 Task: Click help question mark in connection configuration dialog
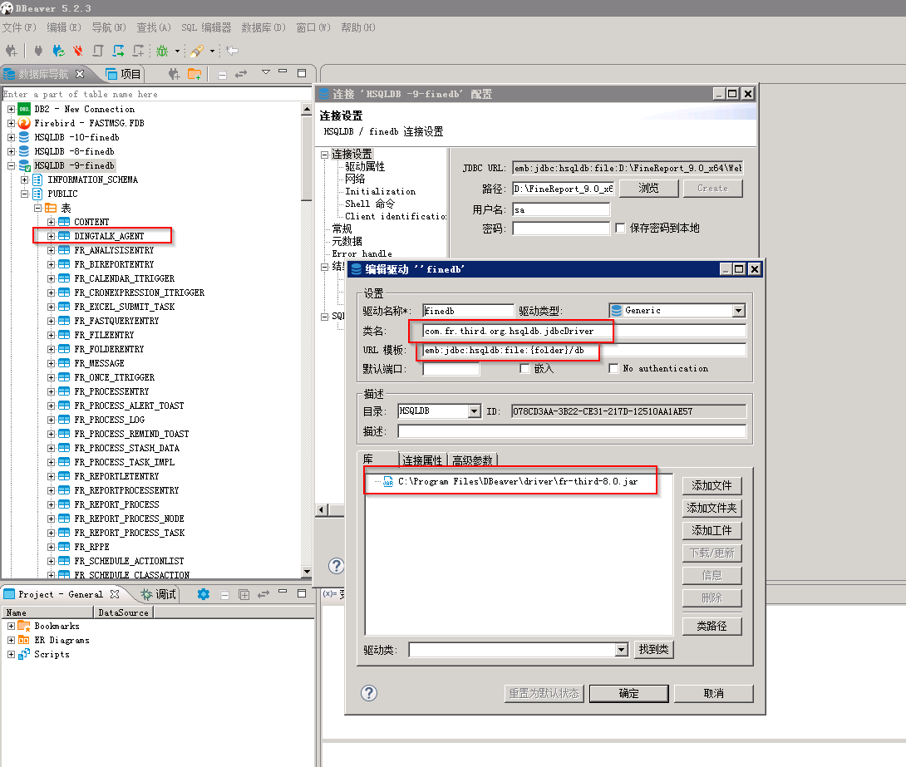click(337, 565)
